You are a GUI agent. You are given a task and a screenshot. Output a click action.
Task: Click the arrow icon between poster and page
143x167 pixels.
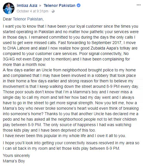pyautogui.click(x=40, y=5)
